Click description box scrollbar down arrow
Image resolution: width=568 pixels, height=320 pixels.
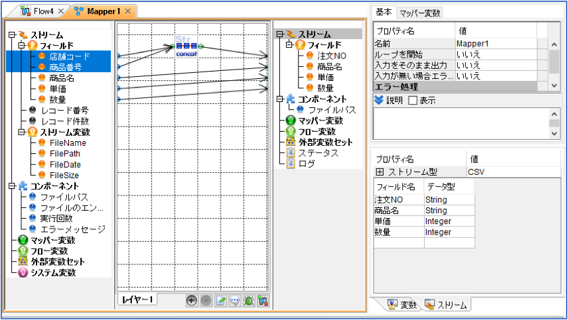[554, 133]
